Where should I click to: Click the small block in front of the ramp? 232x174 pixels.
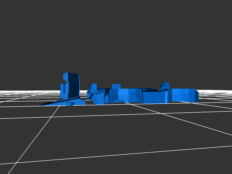click(70, 104)
